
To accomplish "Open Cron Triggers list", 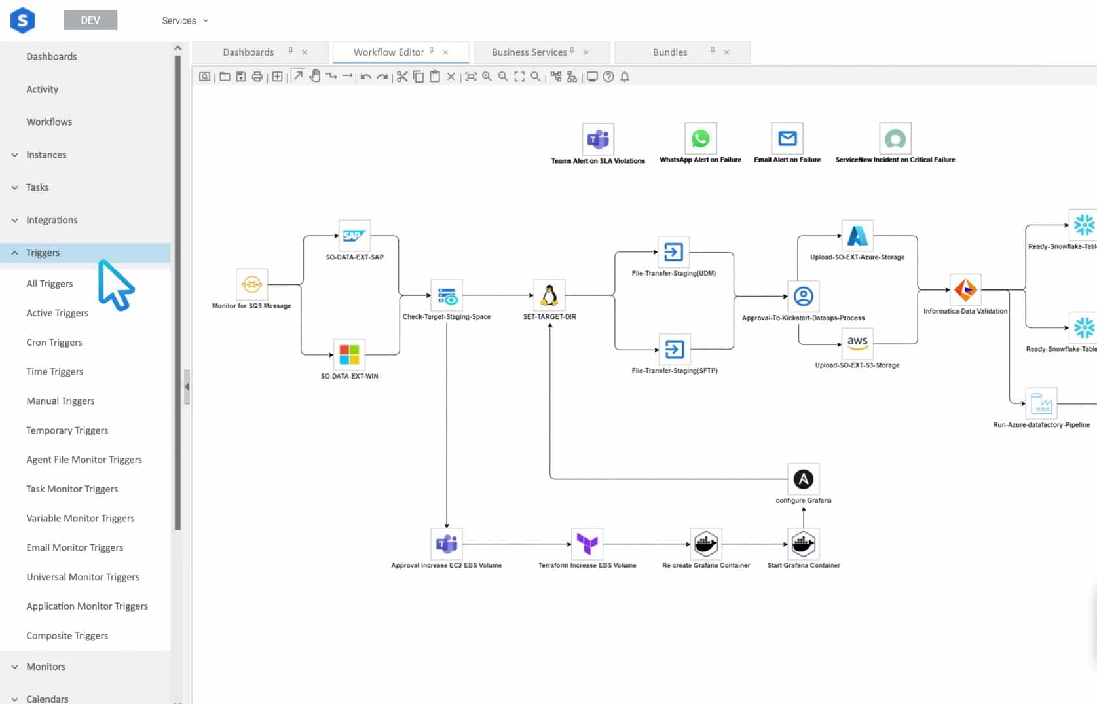I will [x=54, y=343].
